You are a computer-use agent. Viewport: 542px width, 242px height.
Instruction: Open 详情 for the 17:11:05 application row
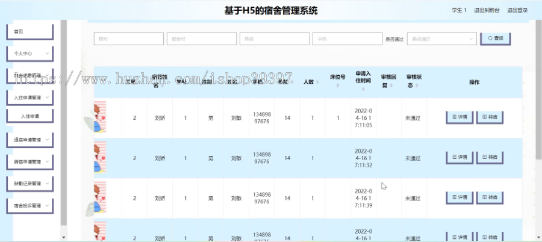[459, 117]
